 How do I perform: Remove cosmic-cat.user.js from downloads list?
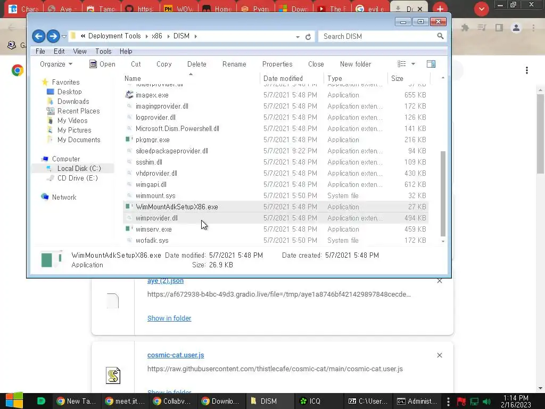pos(439,355)
